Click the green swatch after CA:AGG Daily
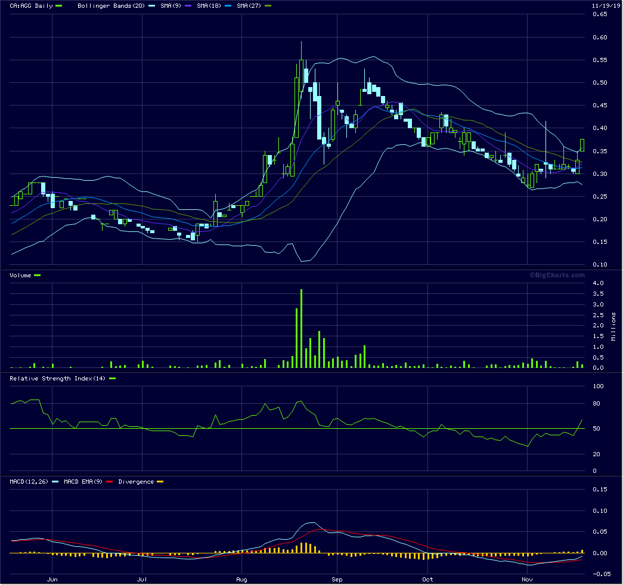 (58, 5)
